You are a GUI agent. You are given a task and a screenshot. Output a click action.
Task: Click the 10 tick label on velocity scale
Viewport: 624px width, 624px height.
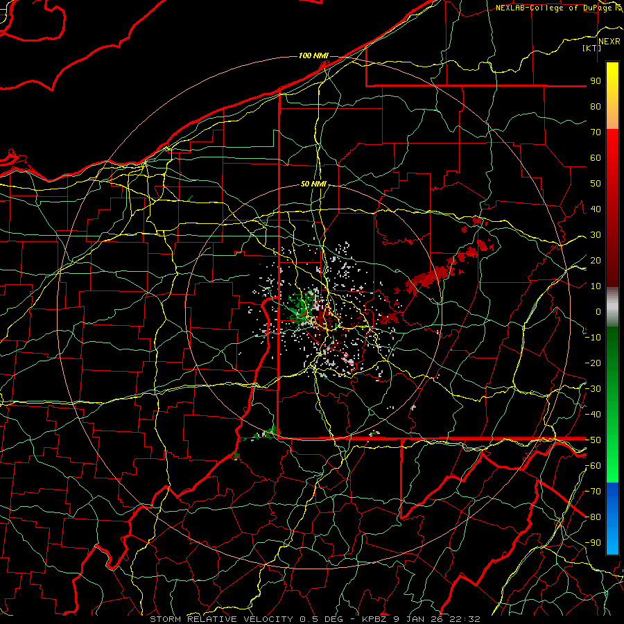point(596,286)
